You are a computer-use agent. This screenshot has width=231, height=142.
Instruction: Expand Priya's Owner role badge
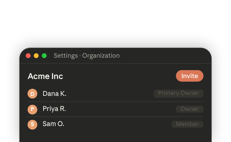190,109
